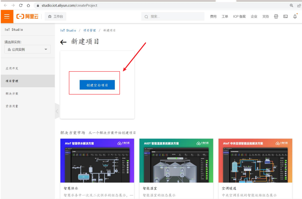Expand the truncated 智慧供水 description ellipsis
This screenshot has height=199, width=302.
(x=131, y=195)
